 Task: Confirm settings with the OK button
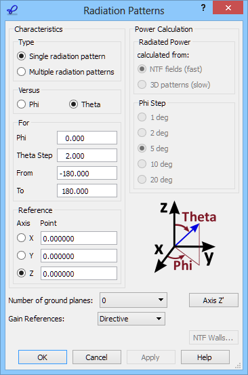[43, 357]
